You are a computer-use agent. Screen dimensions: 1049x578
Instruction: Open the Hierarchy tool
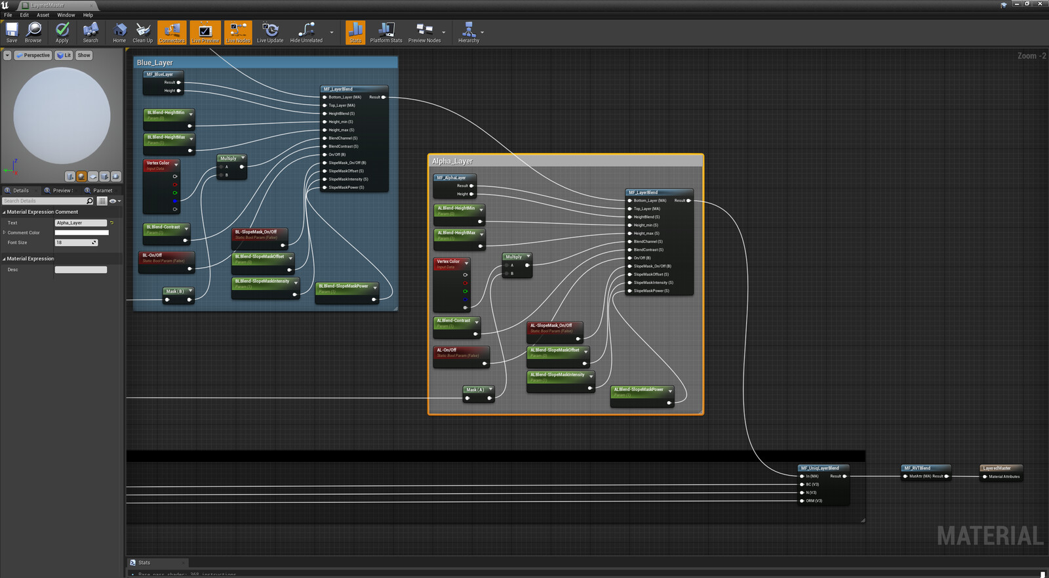(x=469, y=32)
